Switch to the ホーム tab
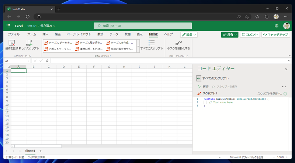Image resolution: width=295 pixels, height=163 pixels. tap(32, 34)
